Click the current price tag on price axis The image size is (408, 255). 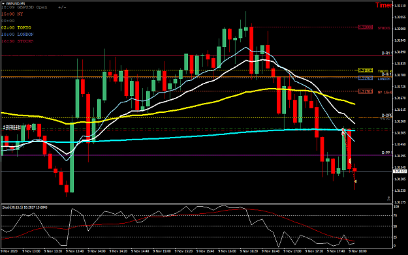tap(400, 172)
